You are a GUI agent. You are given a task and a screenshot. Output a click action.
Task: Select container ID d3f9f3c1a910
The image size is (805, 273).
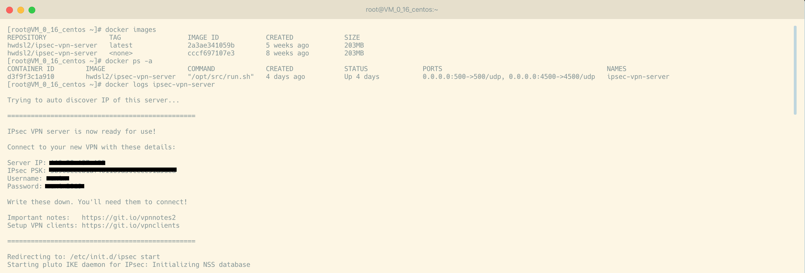[31, 77]
